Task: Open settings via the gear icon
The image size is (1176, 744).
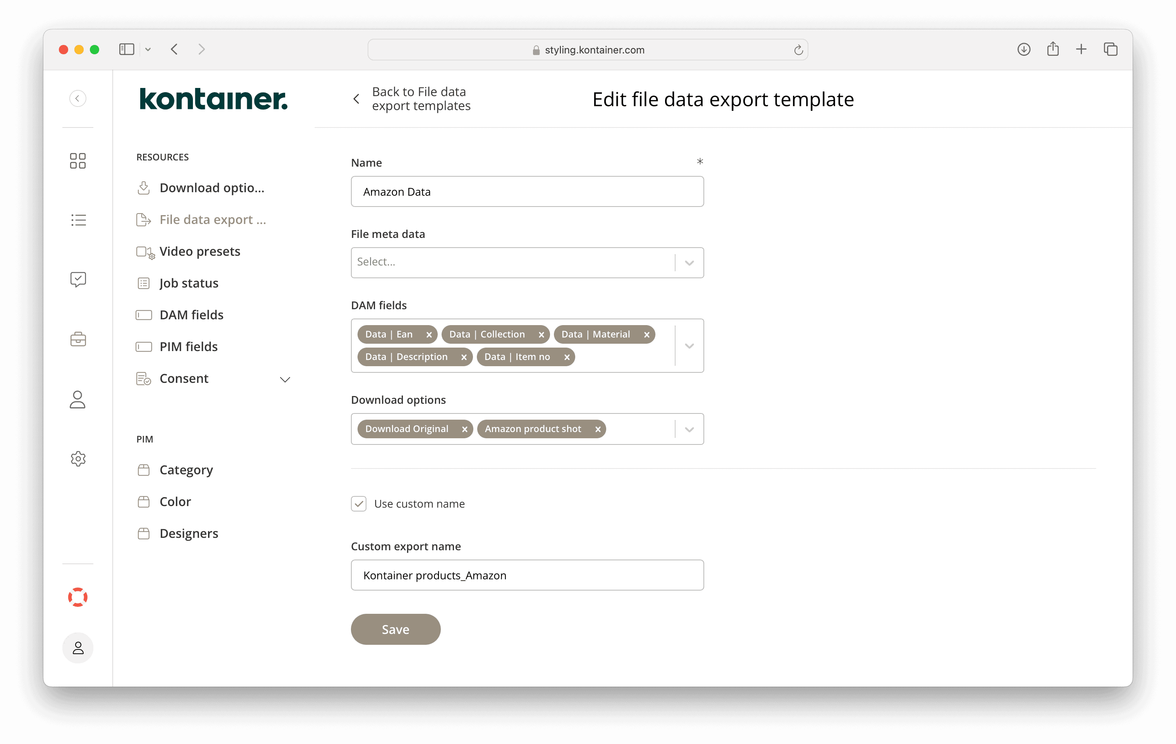Action: (77, 459)
